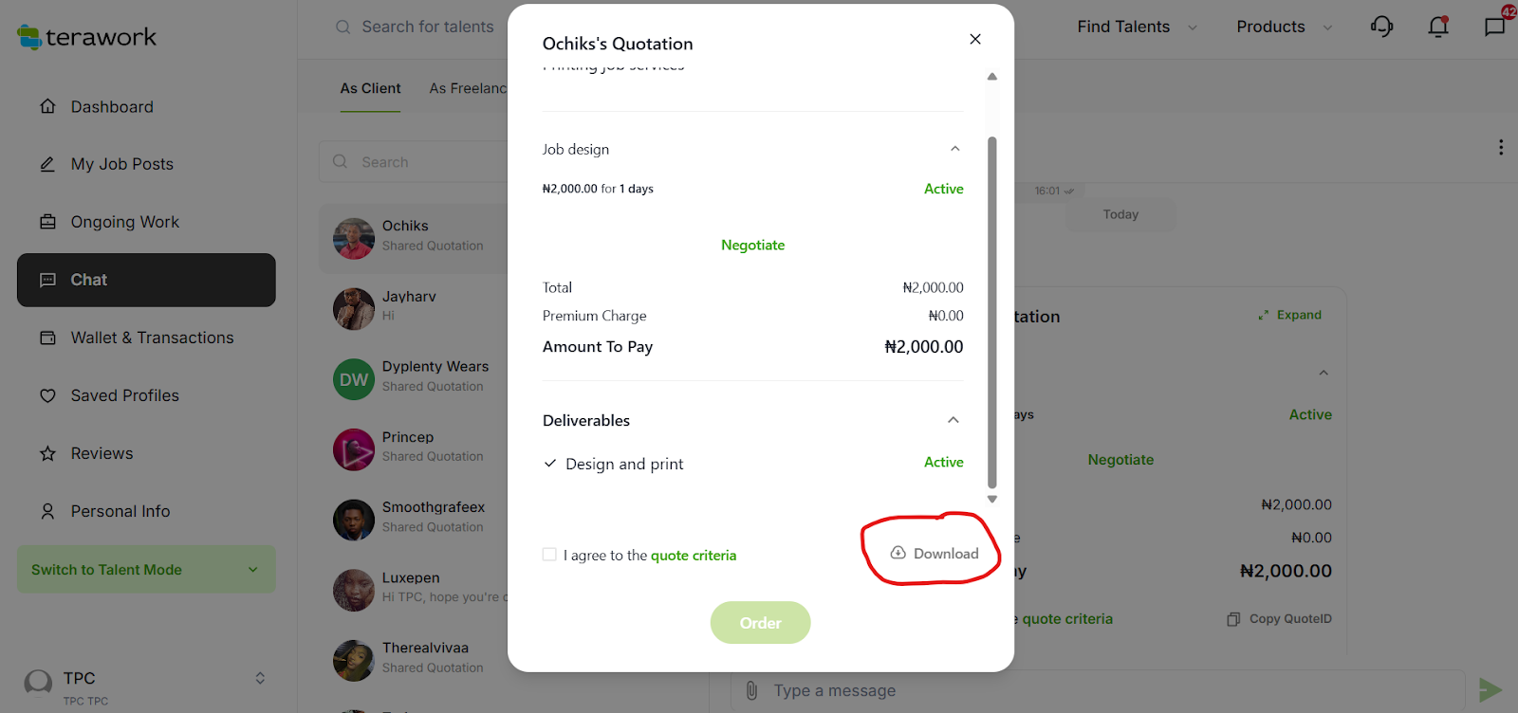This screenshot has height=713, width=1518.
Task: Collapse the Deliverables section
Action: 953,420
